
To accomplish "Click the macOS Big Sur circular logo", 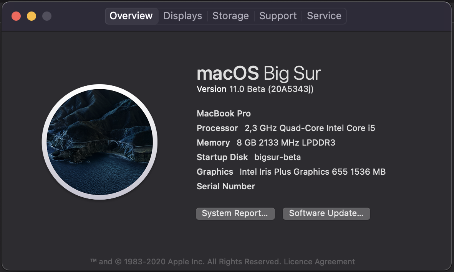I will click(99, 142).
